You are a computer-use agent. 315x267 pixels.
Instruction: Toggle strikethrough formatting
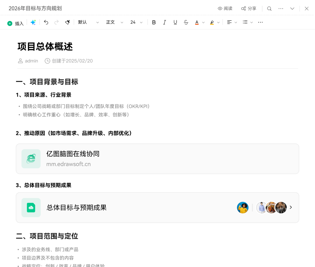click(186, 22)
